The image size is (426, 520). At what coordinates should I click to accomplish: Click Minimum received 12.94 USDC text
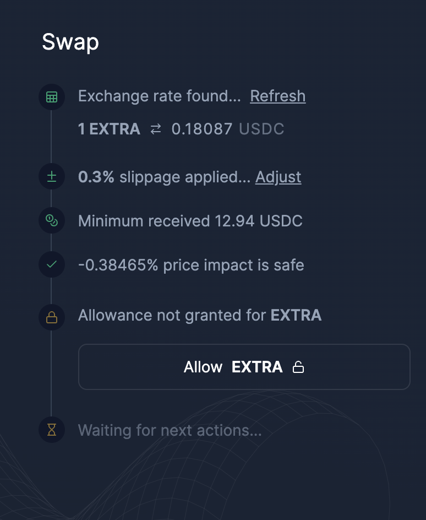190,221
